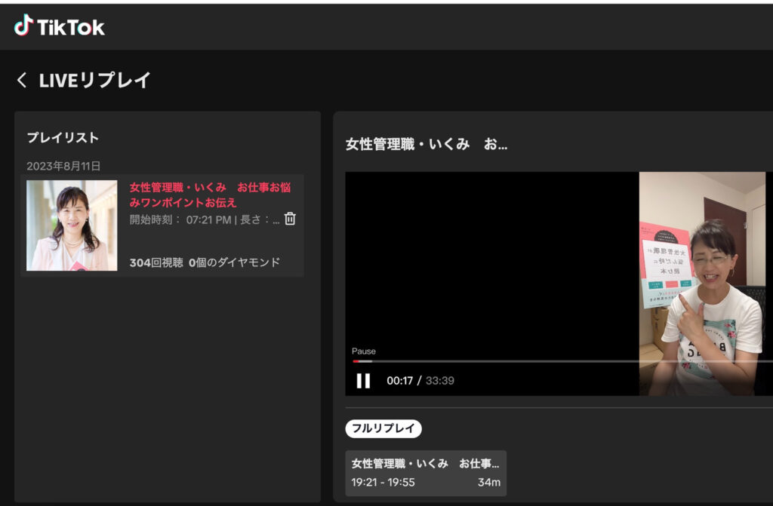
Task: Click the LIVEリプレイ page heading
Action: [x=95, y=80]
